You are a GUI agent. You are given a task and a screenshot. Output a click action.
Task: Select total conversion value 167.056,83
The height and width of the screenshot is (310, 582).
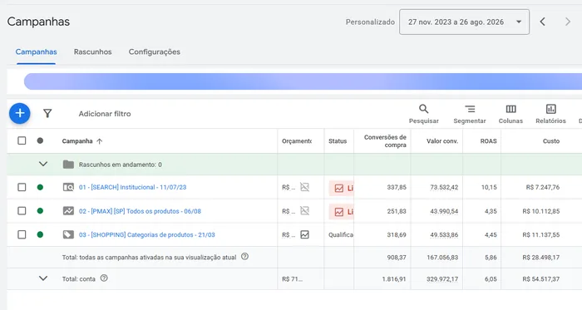click(x=442, y=257)
